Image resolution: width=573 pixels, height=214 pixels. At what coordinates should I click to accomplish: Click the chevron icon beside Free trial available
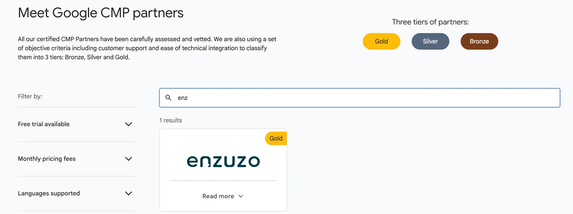128,124
